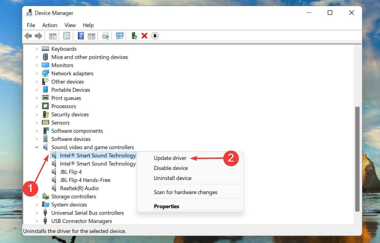Screen dimensions: 380x243
Task: Click the Help question mark toolbar icon
Action: point(81,36)
